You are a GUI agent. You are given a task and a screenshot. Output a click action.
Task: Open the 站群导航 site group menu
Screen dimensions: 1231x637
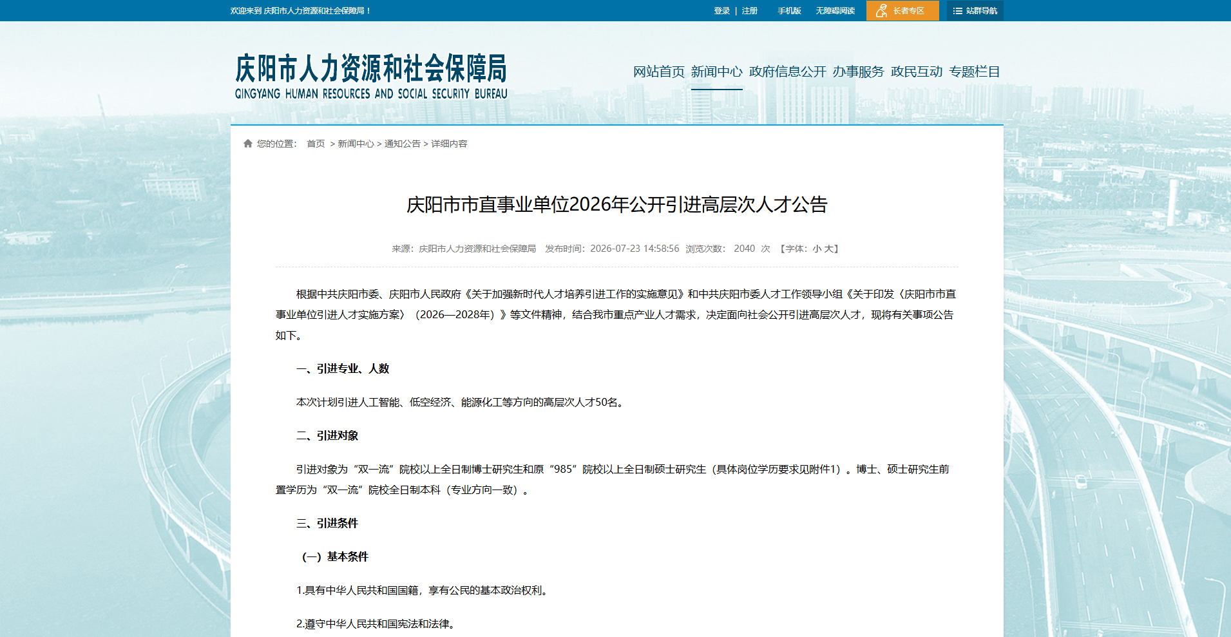pos(975,11)
